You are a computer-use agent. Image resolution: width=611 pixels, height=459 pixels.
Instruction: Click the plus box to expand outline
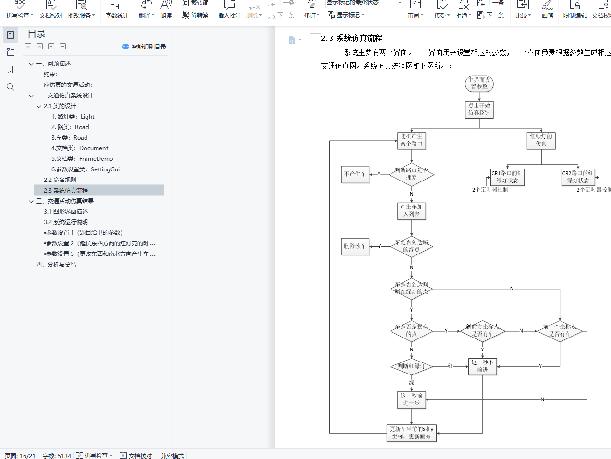(x=51, y=47)
